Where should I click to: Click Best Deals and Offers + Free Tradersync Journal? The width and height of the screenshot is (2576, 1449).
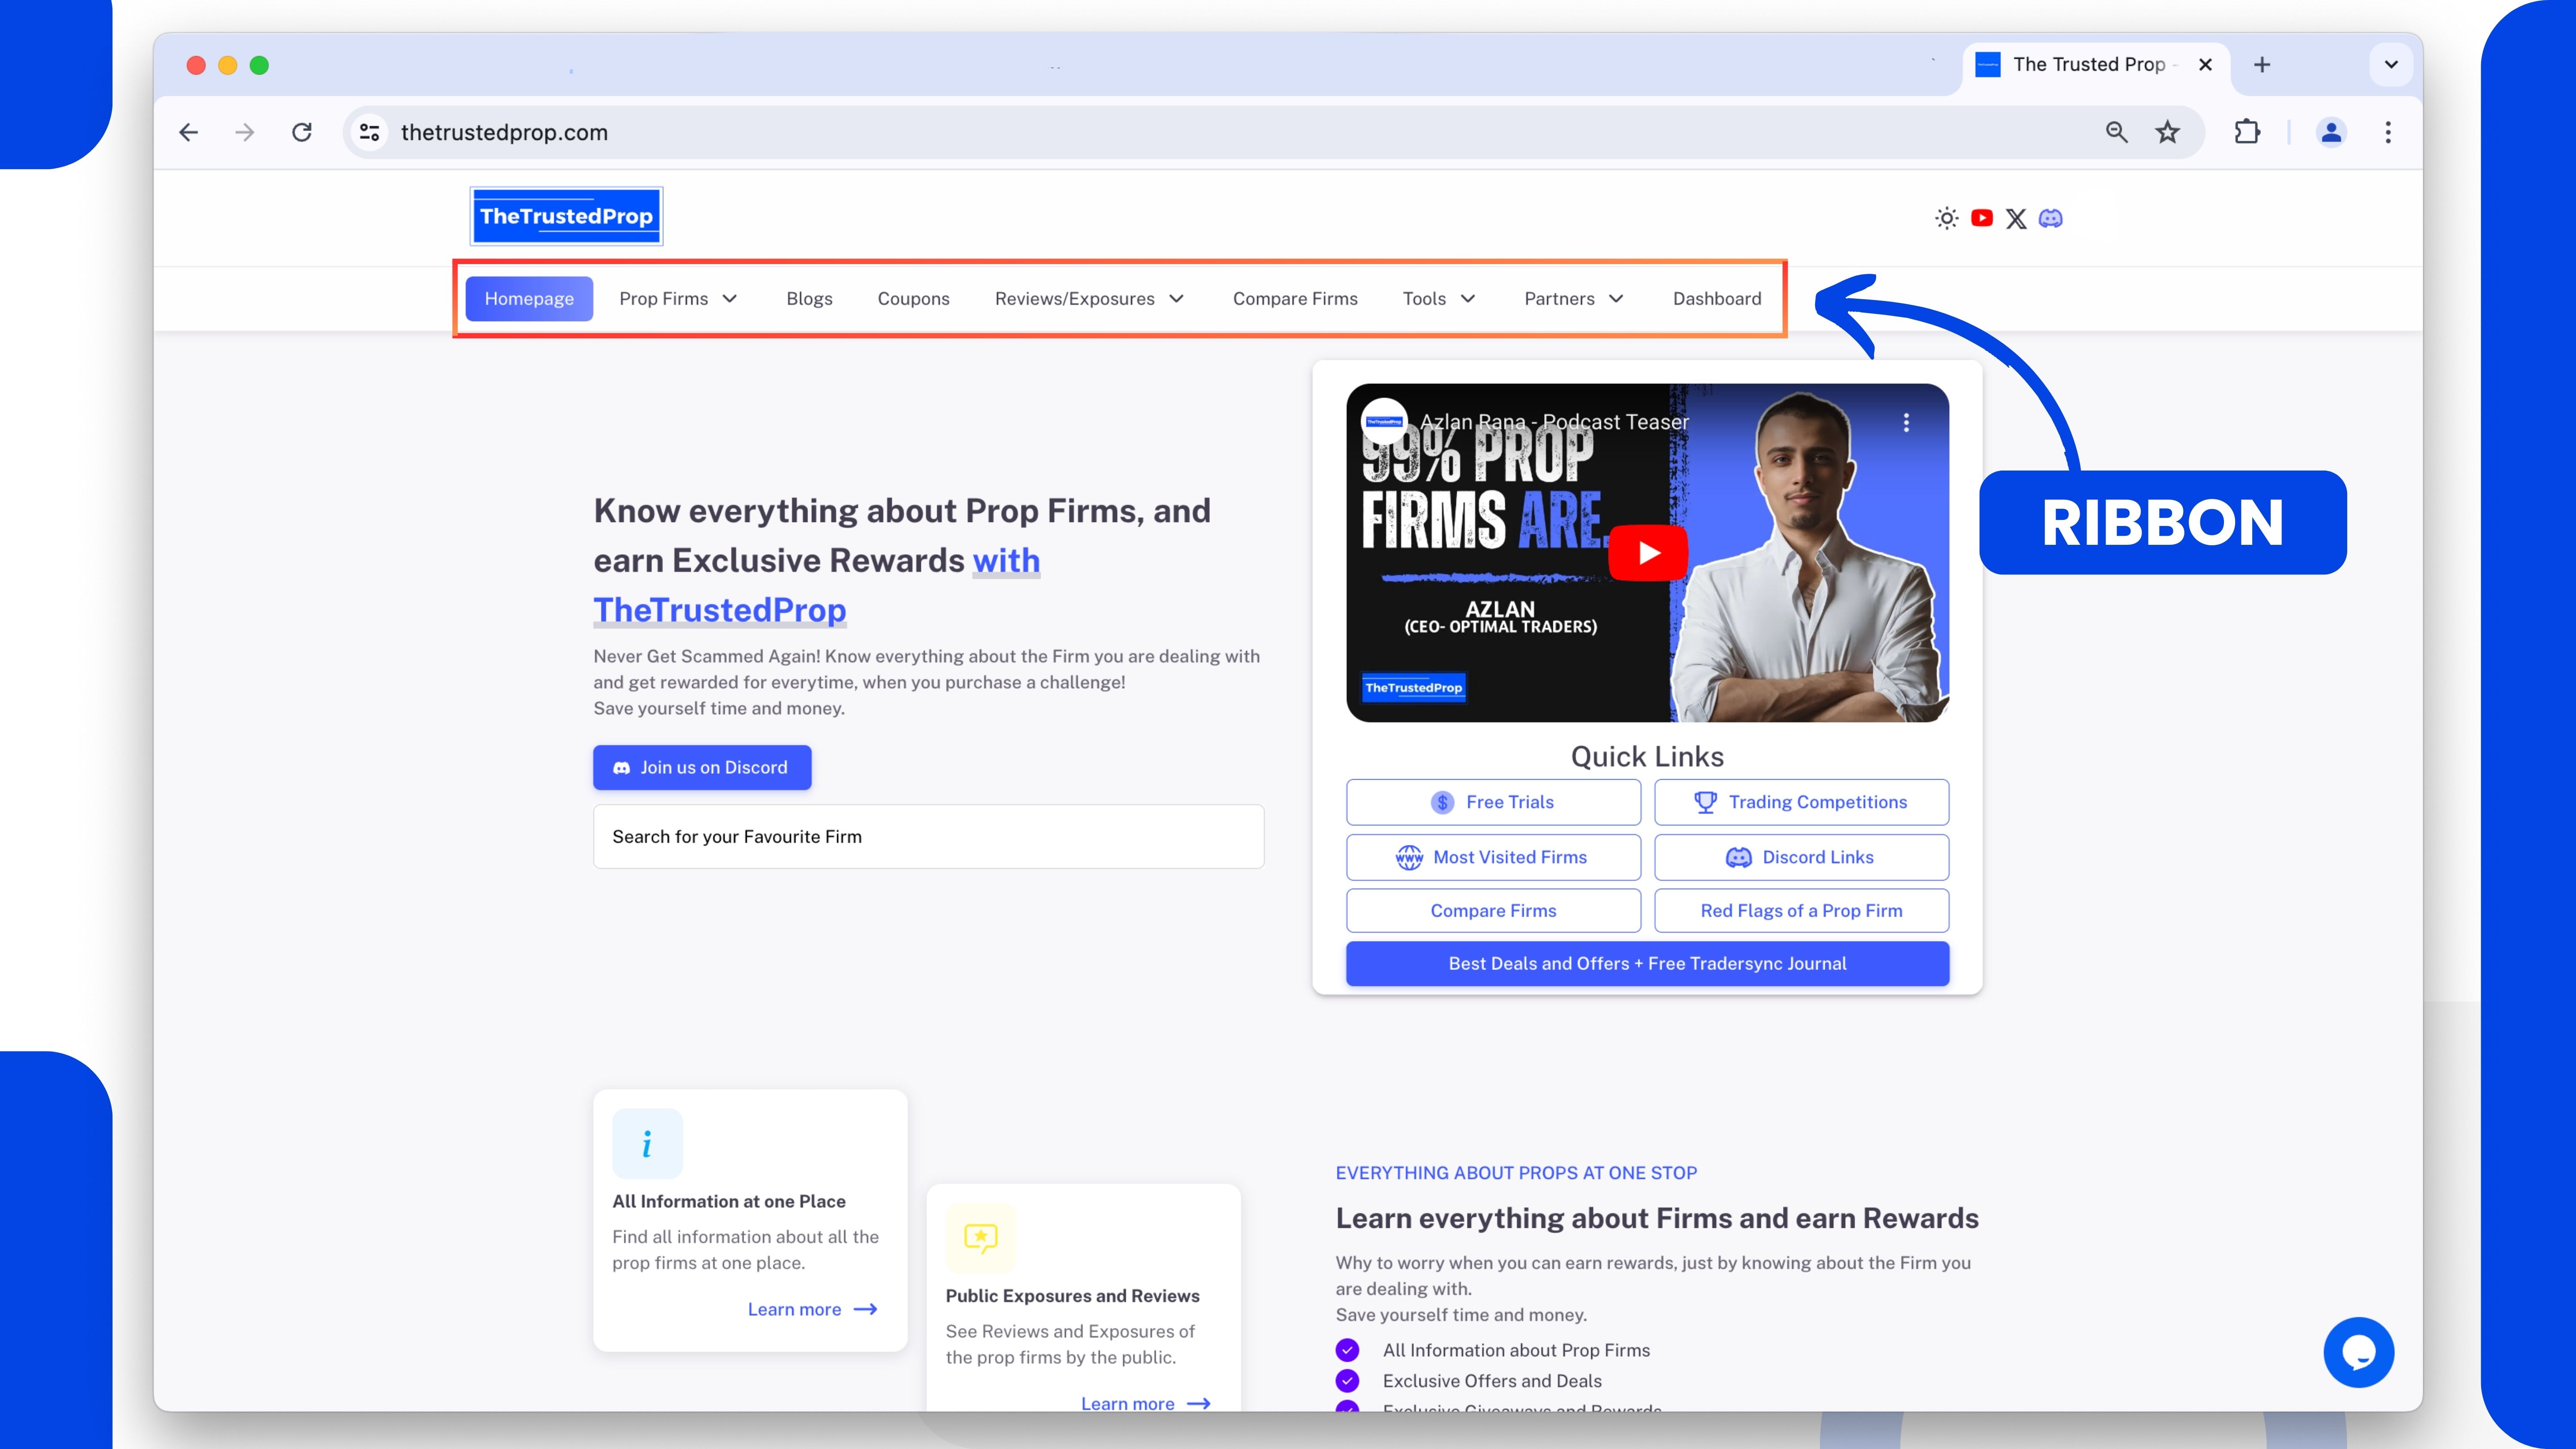click(1647, 964)
